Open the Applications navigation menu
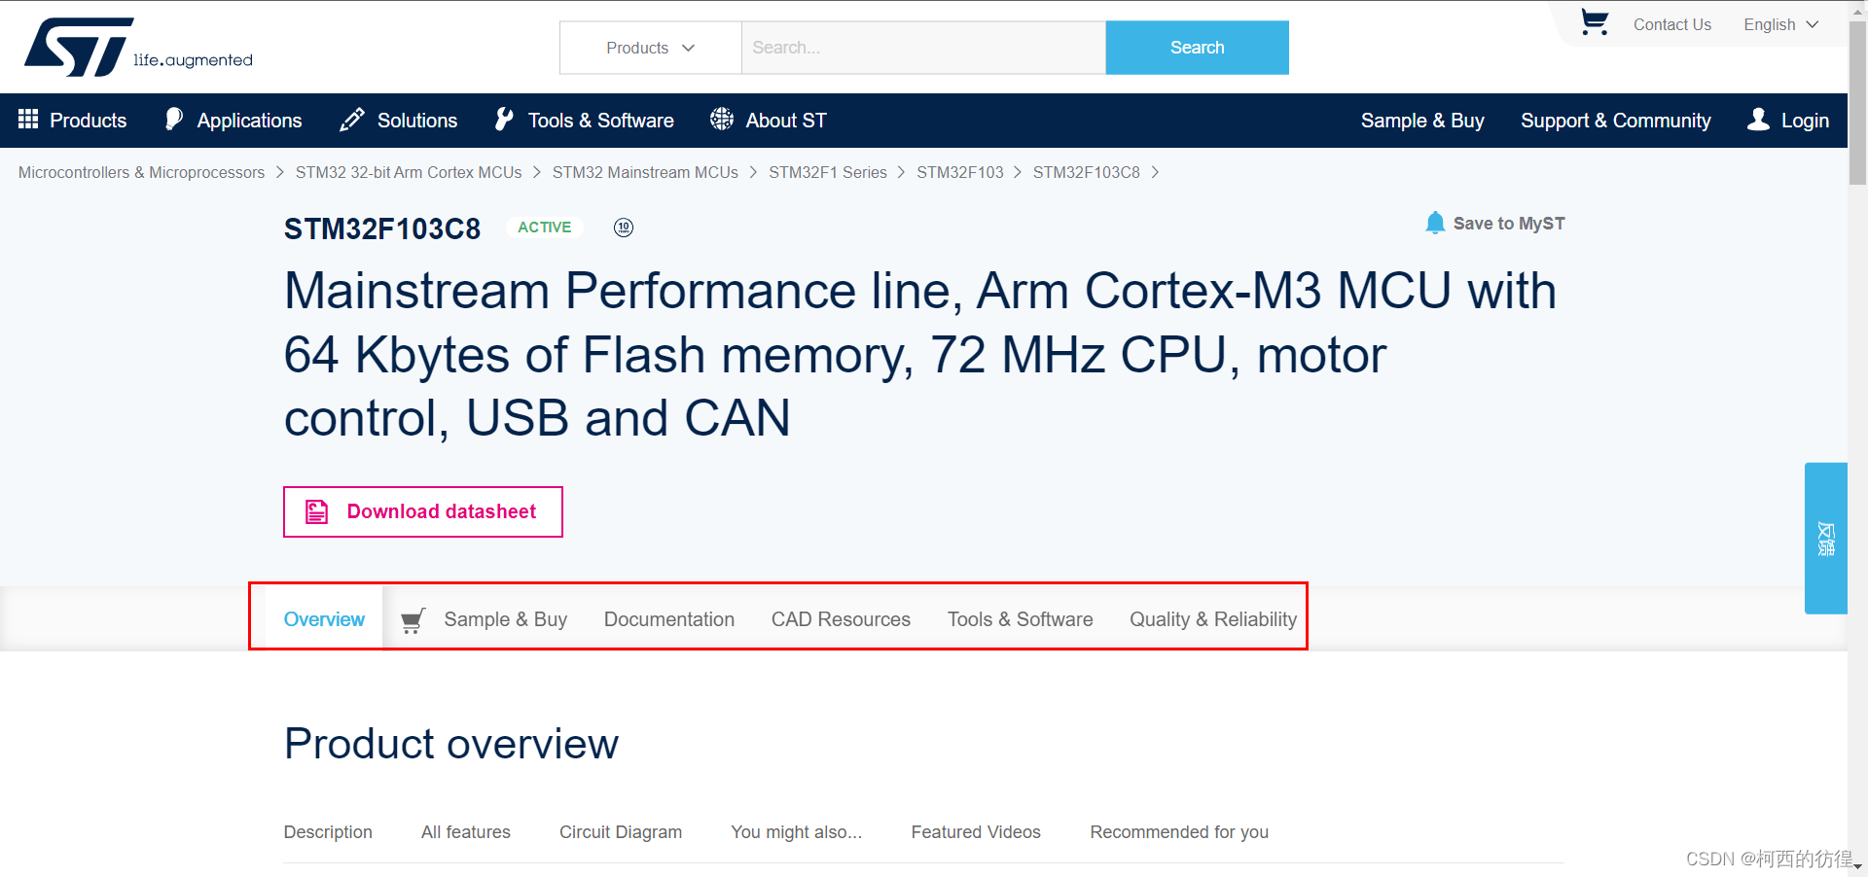This screenshot has height=877, width=1868. click(233, 121)
